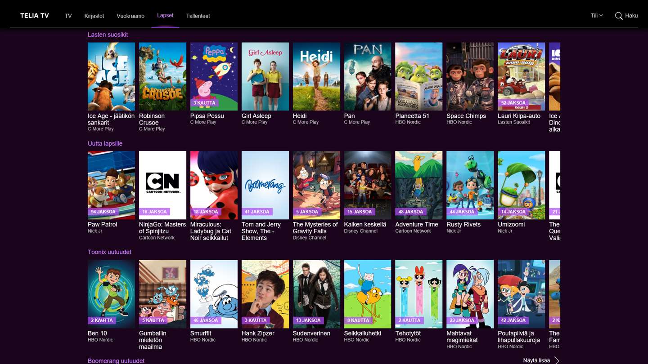648x364 pixels.
Task: Open the TV menu item
Action: pos(68,16)
